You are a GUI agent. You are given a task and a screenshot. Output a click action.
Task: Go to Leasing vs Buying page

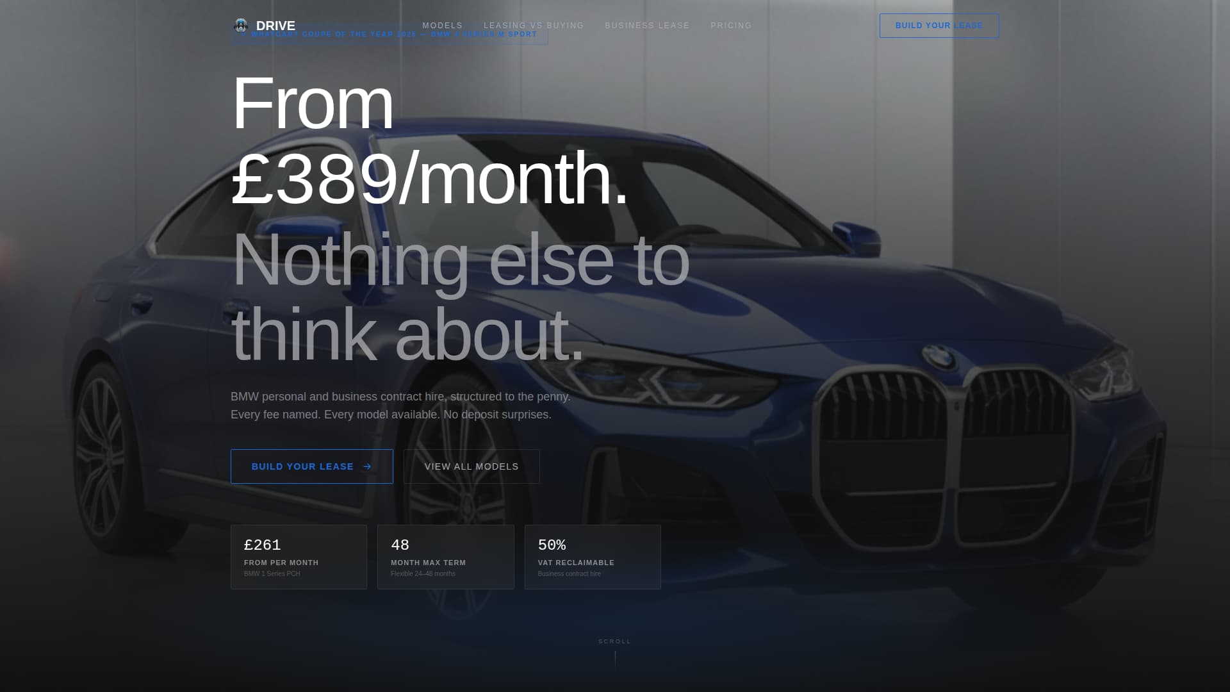coord(534,26)
